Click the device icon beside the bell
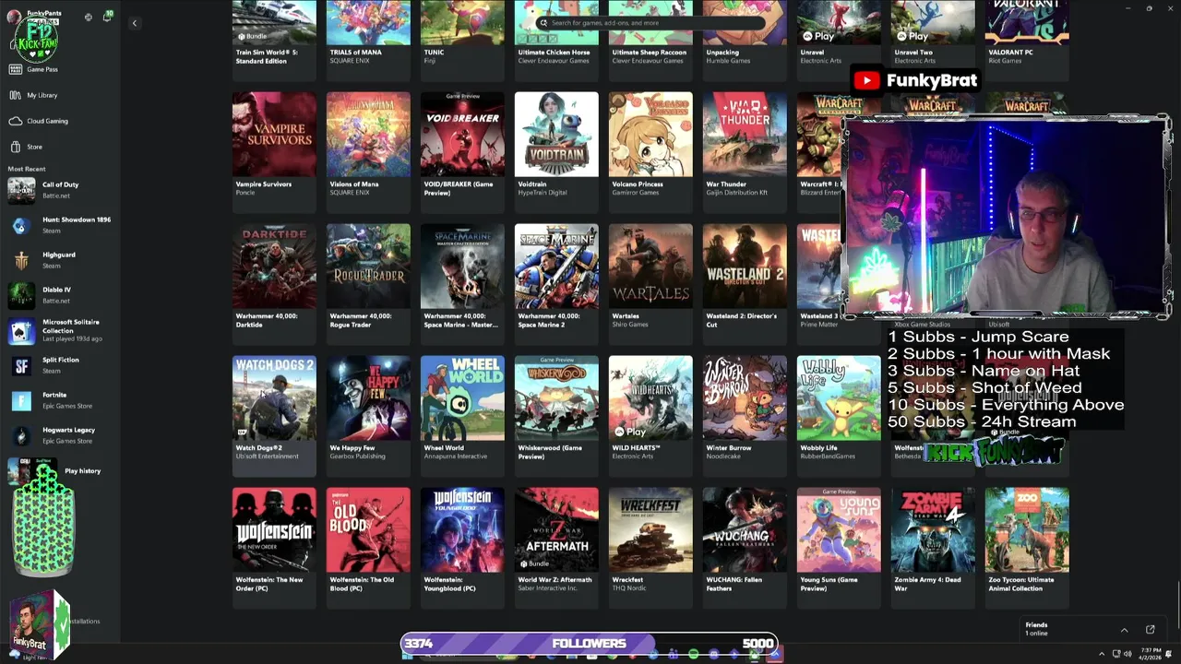The height and width of the screenshot is (664, 1181). 89,17
